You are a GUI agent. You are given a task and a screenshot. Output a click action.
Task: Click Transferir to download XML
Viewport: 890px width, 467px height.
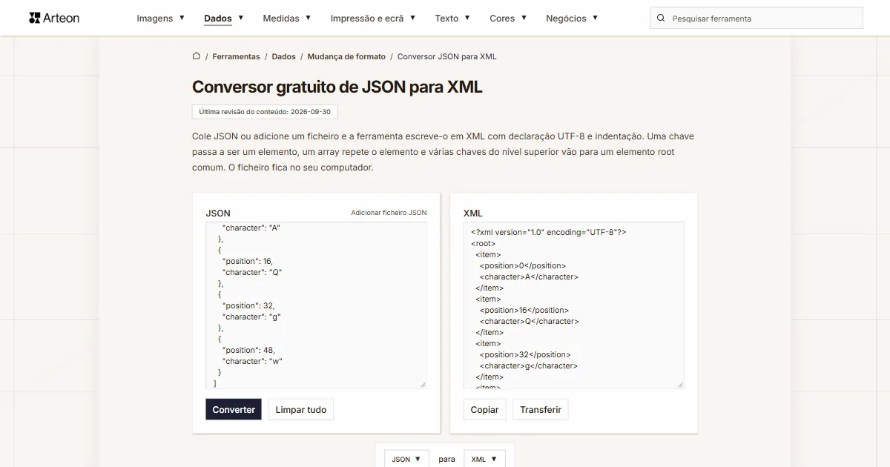(x=541, y=409)
